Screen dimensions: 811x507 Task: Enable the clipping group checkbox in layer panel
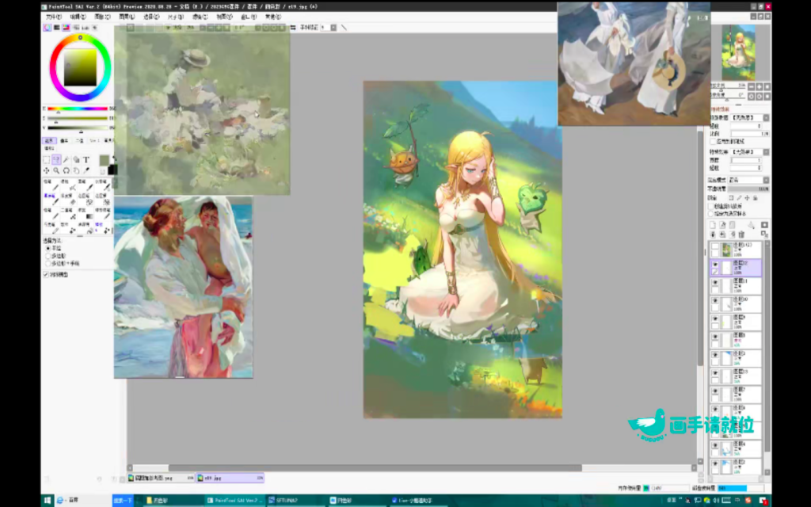(710, 206)
